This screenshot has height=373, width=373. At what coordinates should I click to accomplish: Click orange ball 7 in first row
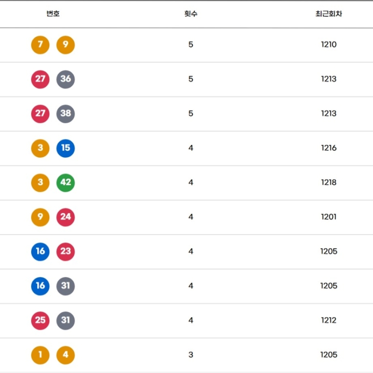pyautogui.click(x=40, y=45)
